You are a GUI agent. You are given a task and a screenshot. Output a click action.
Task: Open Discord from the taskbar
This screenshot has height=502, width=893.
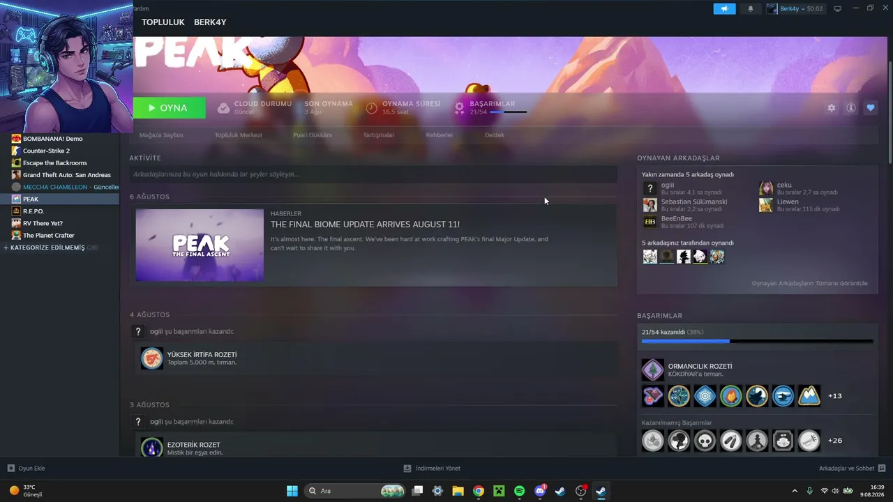click(539, 491)
